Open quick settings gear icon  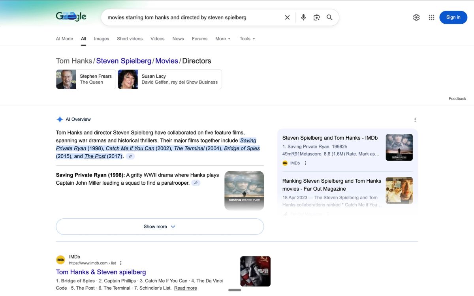coord(416,17)
